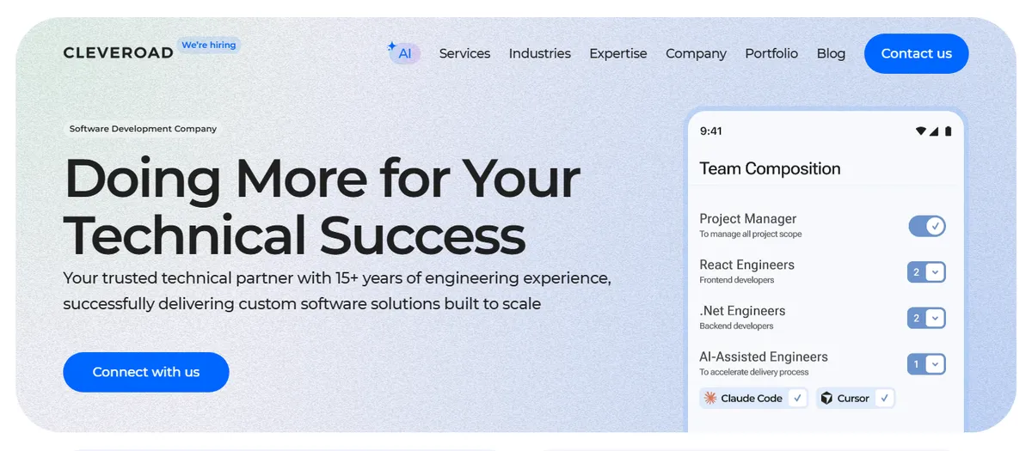
Task: Uncheck the Cursor checkbox
Action: coord(883,398)
